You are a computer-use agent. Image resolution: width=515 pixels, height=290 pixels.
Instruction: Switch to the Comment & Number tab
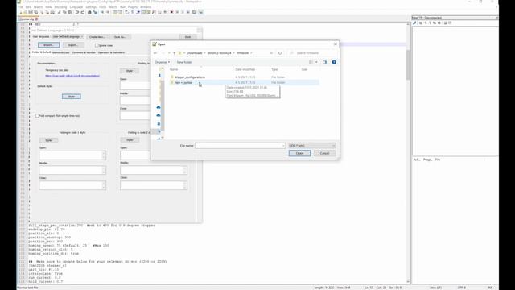click(x=84, y=52)
